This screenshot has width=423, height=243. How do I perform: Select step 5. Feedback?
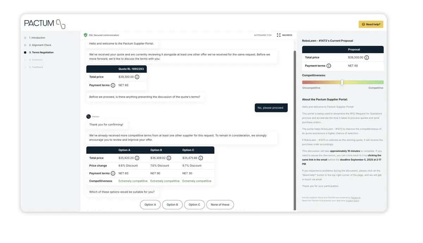[x=36, y=67]
